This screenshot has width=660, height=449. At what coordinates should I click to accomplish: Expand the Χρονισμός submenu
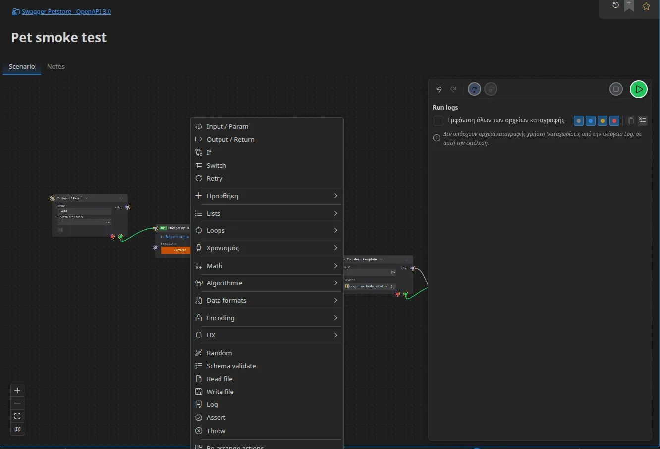coord(267,248)
